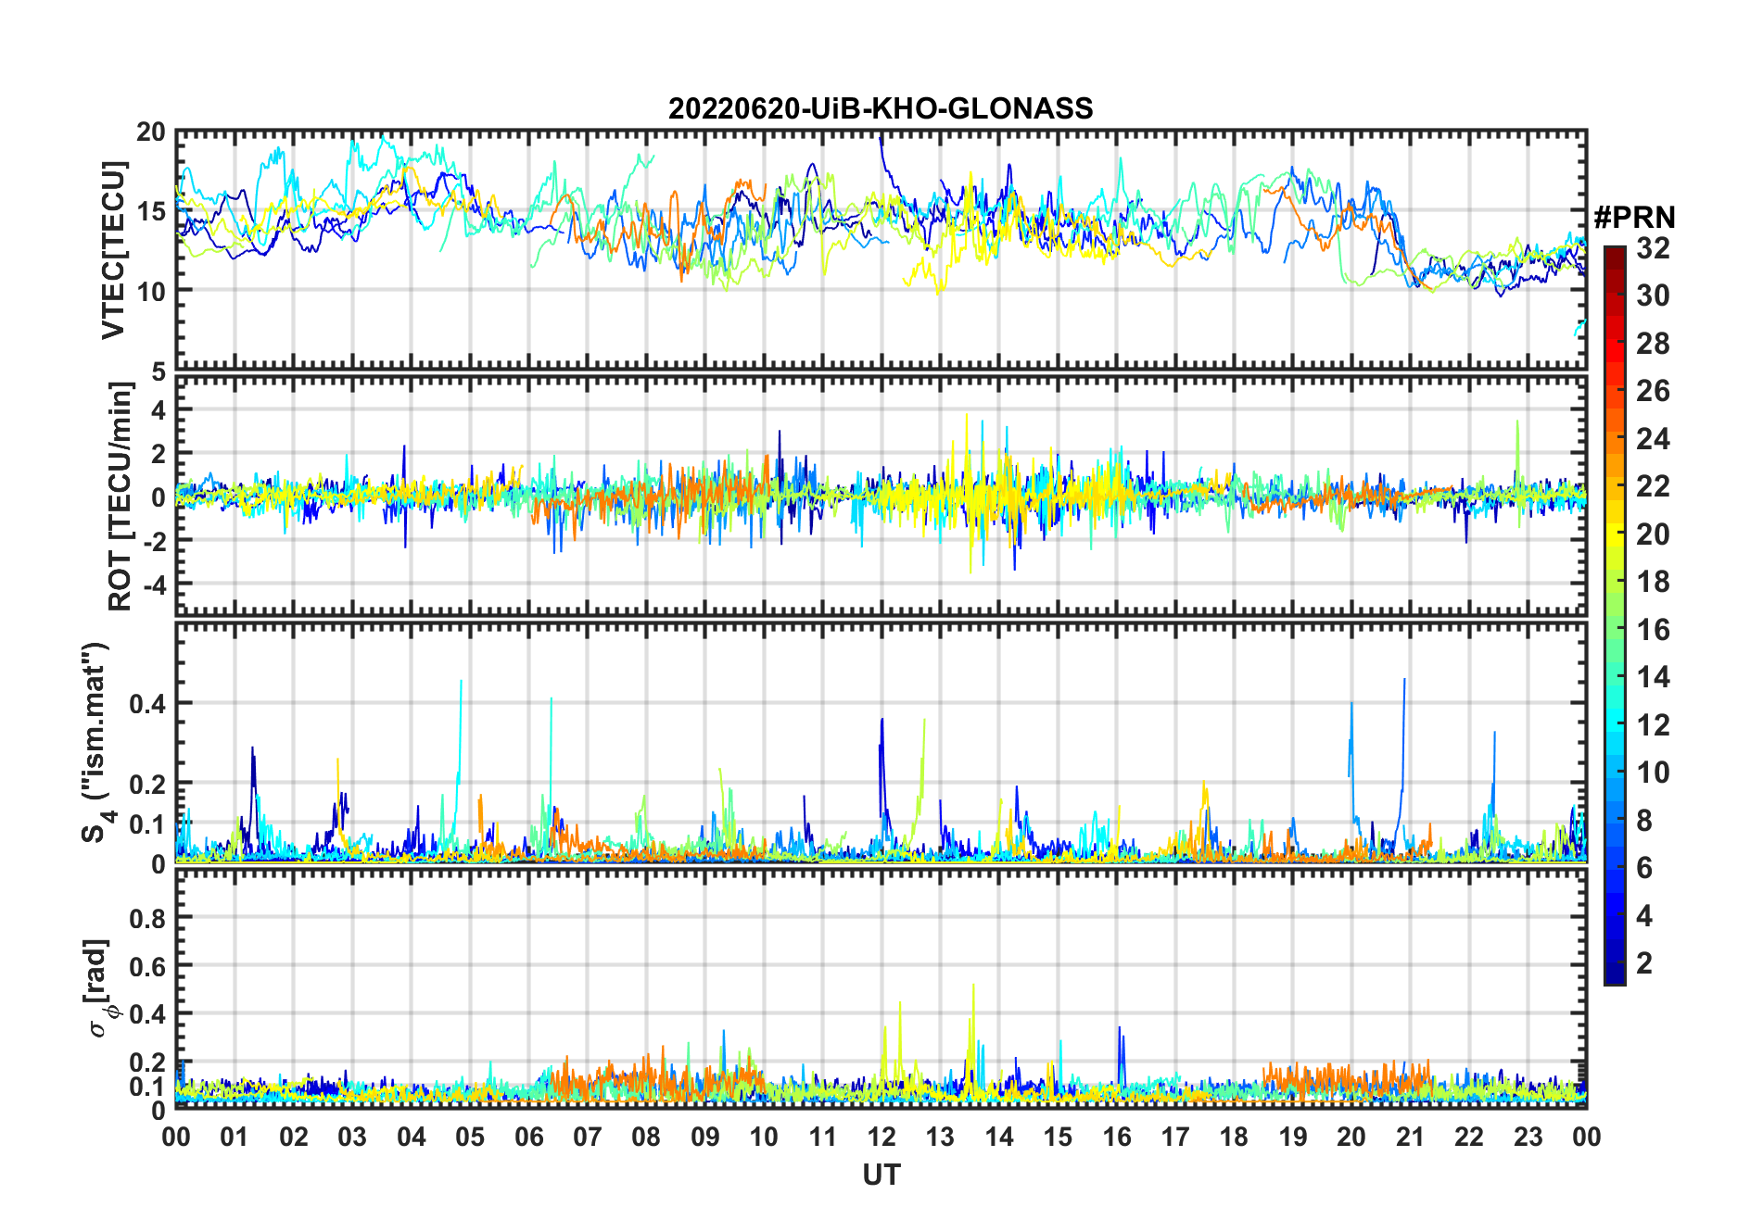Screen dimensions: 1763x1232
Task: Click x-axis hour label "01"
Action: tap(235, 1137)
